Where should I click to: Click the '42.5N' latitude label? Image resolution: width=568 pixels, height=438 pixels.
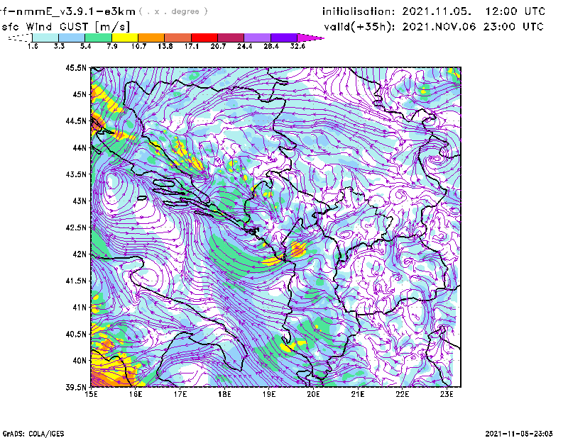coord(76,228)
